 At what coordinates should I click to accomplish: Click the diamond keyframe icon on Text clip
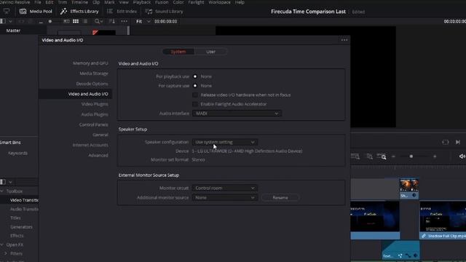(x=416, y=255)
